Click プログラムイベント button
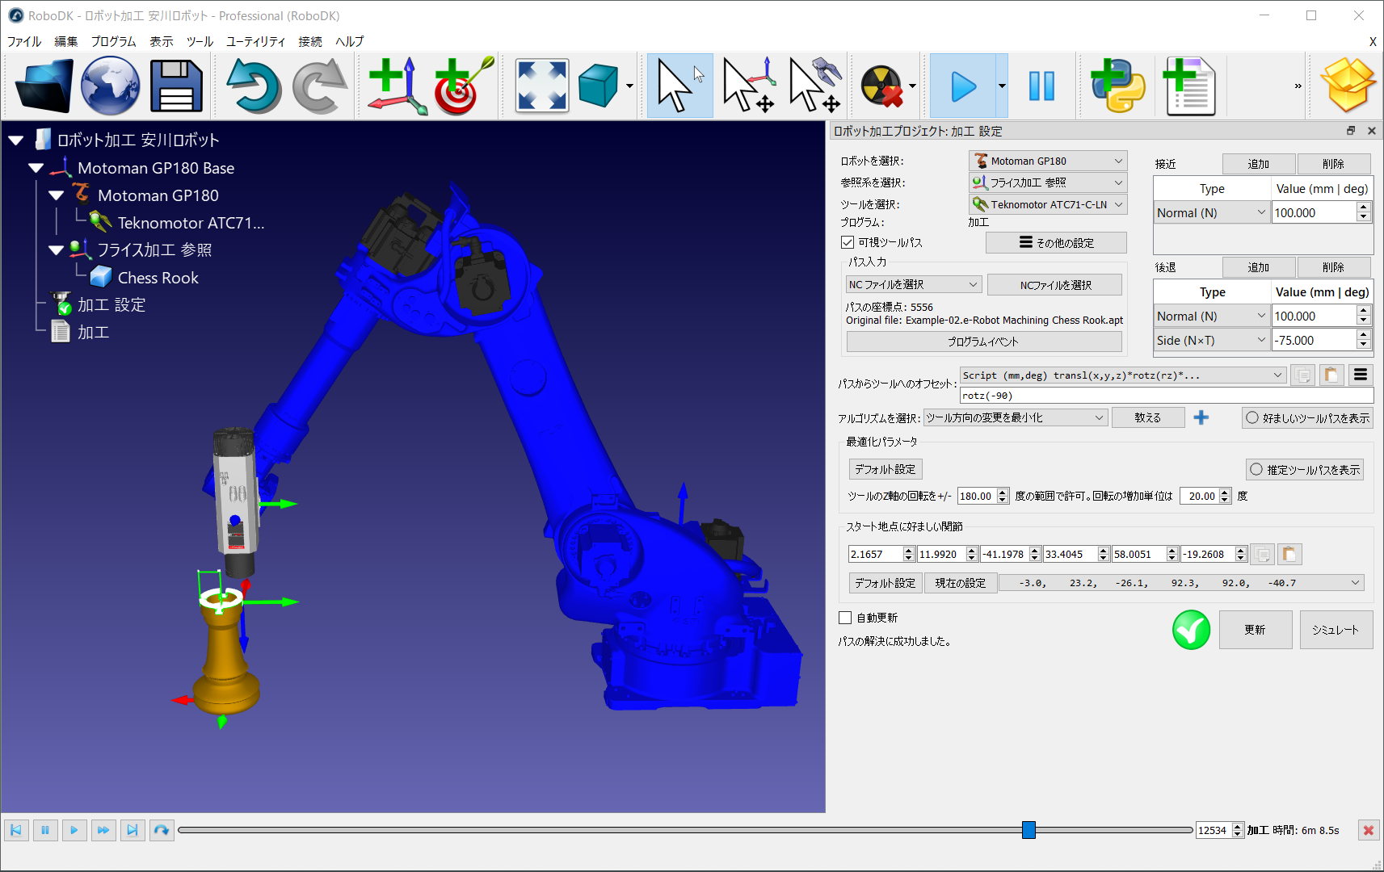Screen dimensions: 1384x872 (x=984, y=342)
